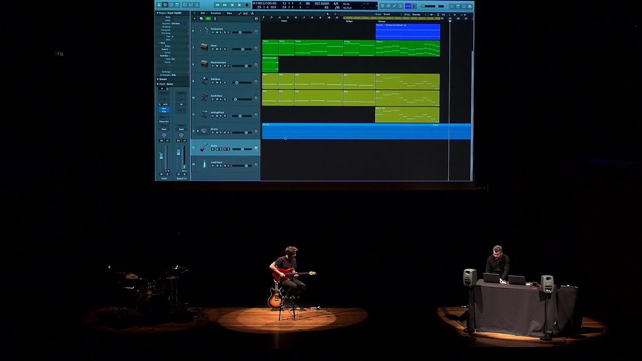Open the Library icon in the control bar
642x361 pixels.
(159, 5)
